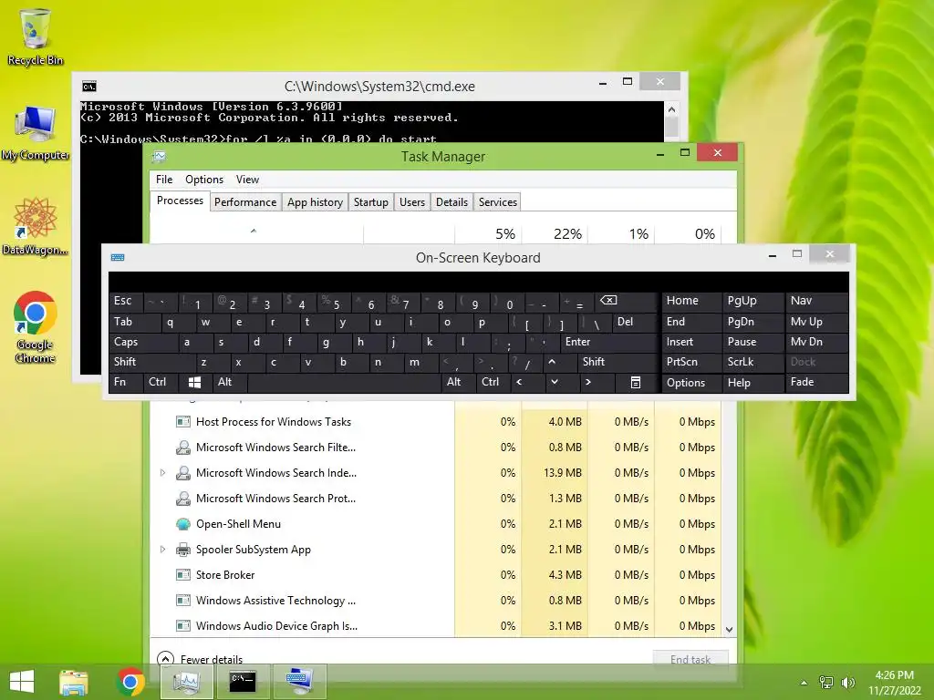Open the Options menu in Task Manager
Screen dimensions: 934x700
pyautogui.click(x=204, y=180)
